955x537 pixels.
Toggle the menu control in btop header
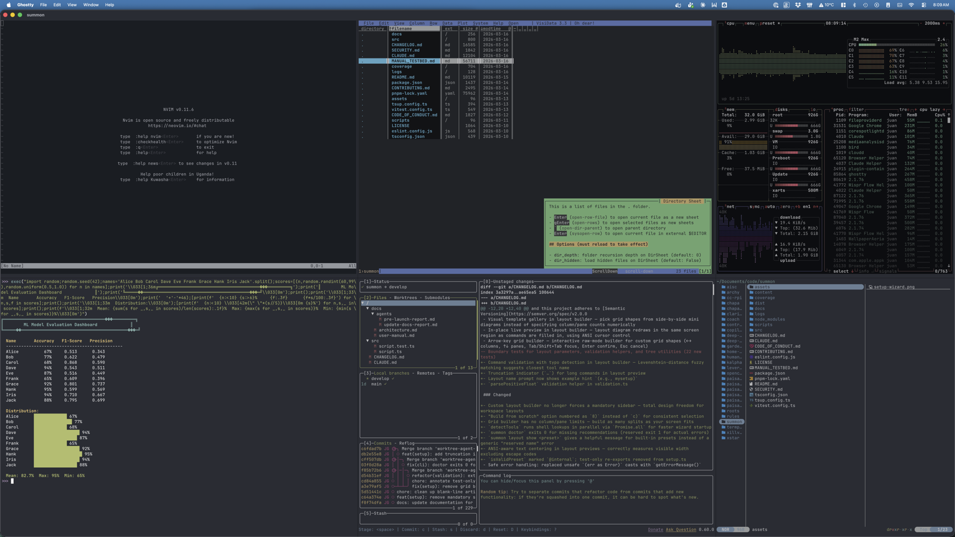tap(750, 24)
